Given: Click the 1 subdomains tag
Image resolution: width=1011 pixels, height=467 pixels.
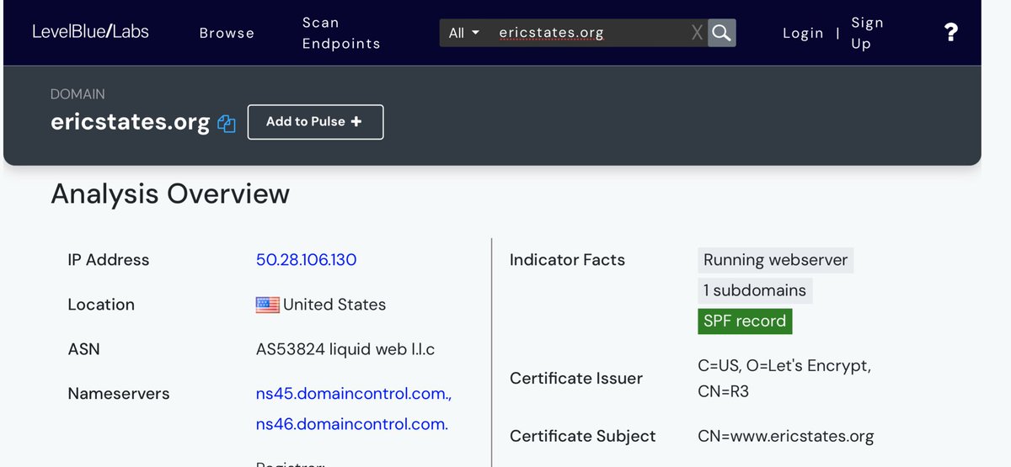Looking at the screenshot, I should [755, 290].
